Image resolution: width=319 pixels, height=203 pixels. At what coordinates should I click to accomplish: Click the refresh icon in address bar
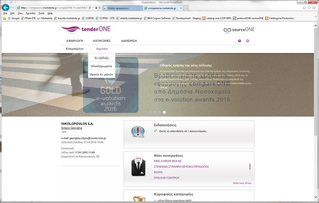pyautogui.click(x=100, y=8)
